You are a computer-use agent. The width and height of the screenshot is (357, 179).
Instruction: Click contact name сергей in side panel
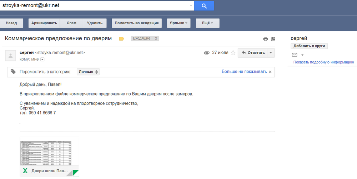299,38
